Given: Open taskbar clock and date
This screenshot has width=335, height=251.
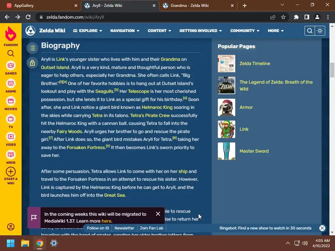Looking at the screenshot, I should pos(321,243).
